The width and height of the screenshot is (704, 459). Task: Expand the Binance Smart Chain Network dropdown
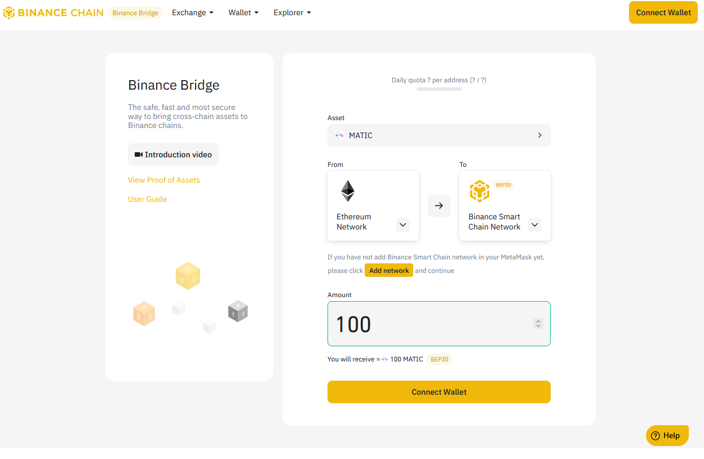535,225
